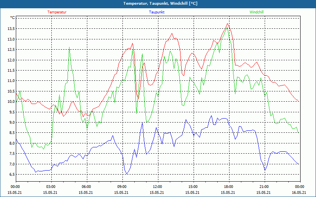Click the 15:00 time axis label
The width and height of the screenshot is (316, 197).
(194, 187)
